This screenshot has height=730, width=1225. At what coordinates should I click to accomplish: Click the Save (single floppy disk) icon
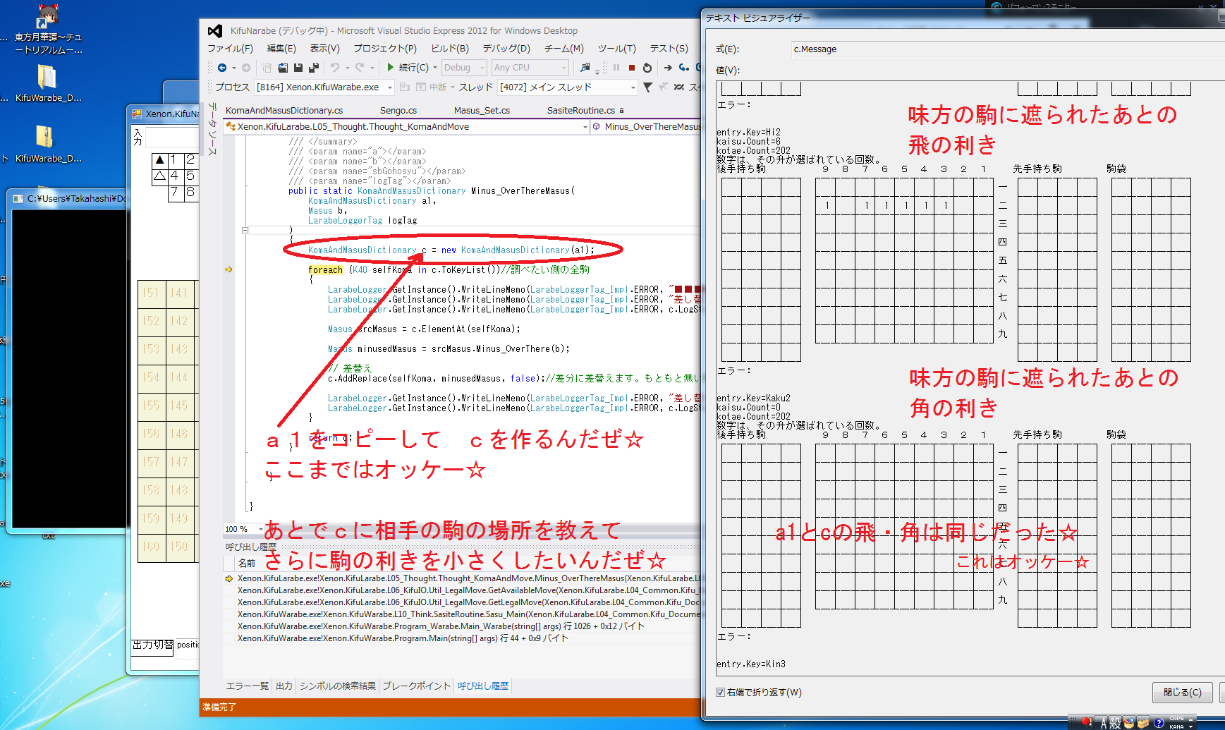point(298,68)
